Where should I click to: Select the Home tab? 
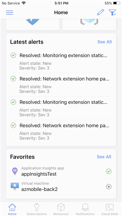pyautogui.click(x=12, y=209)
